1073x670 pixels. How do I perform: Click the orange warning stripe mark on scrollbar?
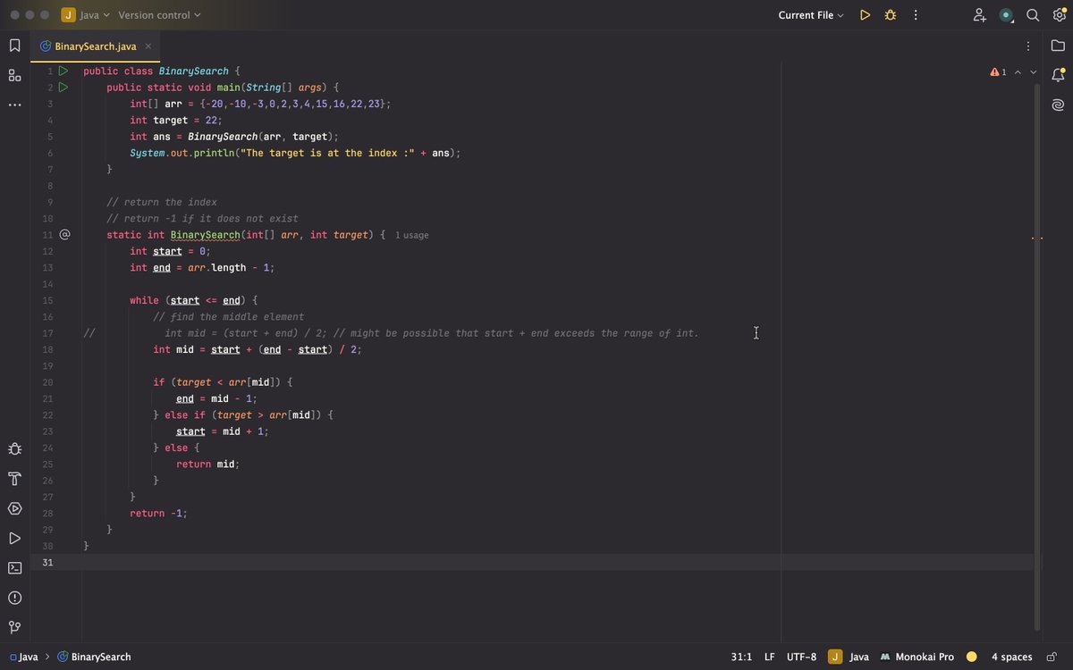1037,238
